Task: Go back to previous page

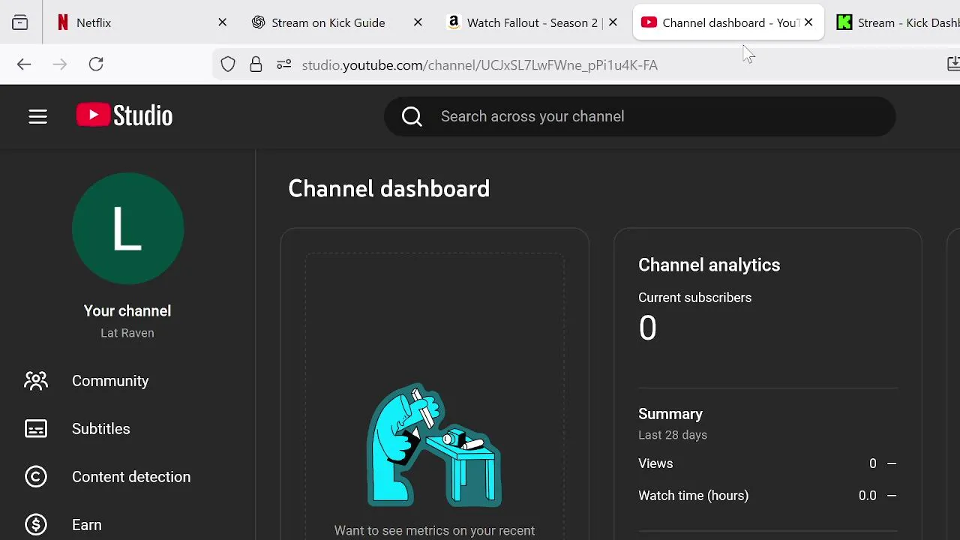Action: pos(24,64)
